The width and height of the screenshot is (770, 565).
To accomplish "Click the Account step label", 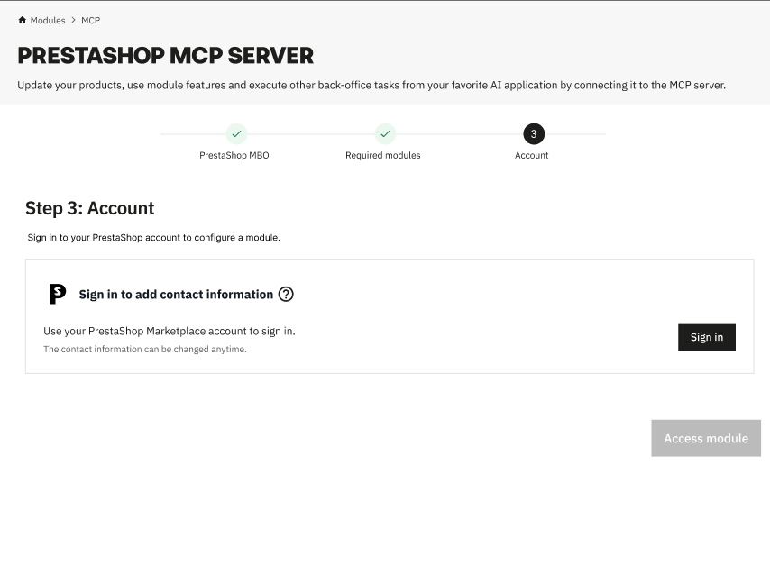I will pyautogui.click(x=532, y=155).
